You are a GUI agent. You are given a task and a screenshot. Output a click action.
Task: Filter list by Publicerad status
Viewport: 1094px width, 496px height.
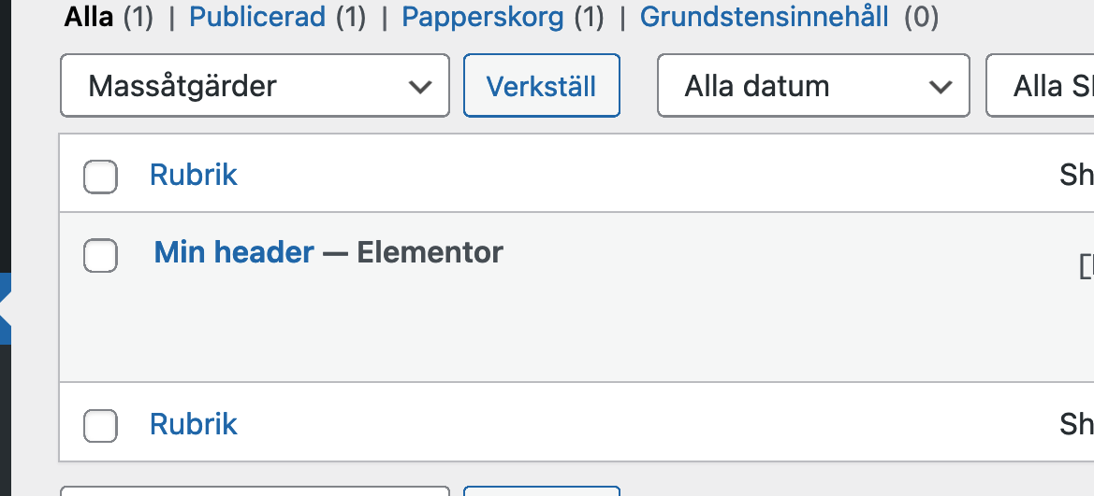(x=256, y=17)
